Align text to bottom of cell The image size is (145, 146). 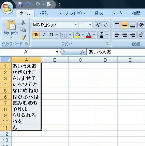[x=132, y=25]
